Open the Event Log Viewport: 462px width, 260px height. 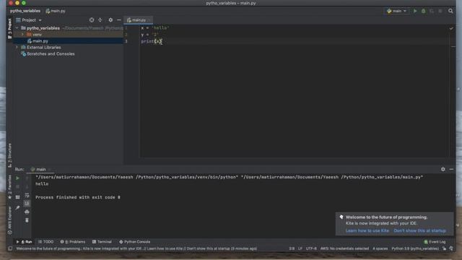(x=435, y=242)
